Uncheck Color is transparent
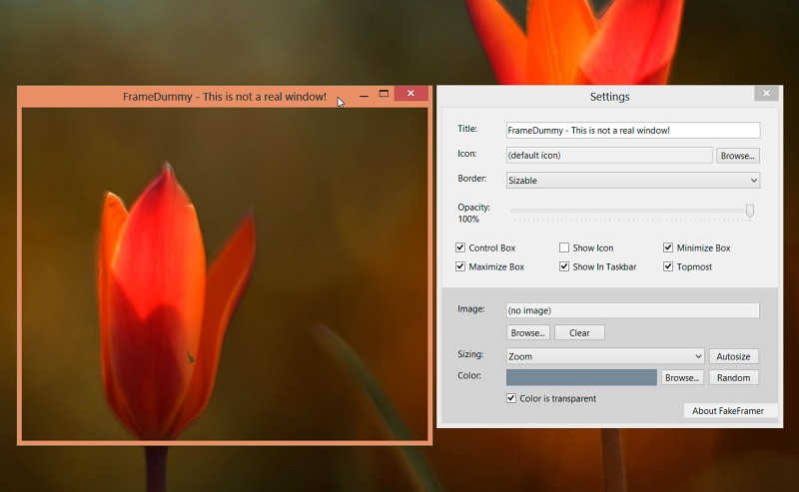The image size is (799, 492). tap(511, 398)
